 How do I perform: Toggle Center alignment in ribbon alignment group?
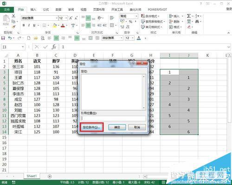coord(88,25)
